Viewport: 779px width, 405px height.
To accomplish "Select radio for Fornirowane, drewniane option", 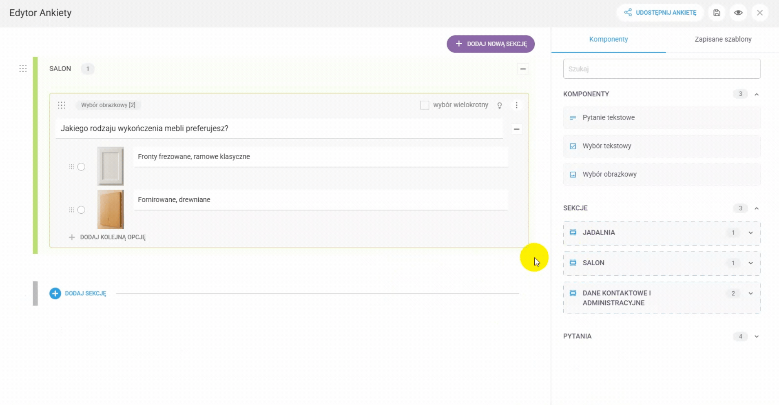I will coord(81,210).
